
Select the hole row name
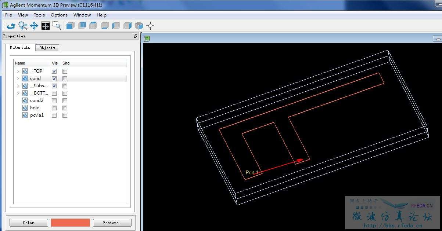click(35, 108)
